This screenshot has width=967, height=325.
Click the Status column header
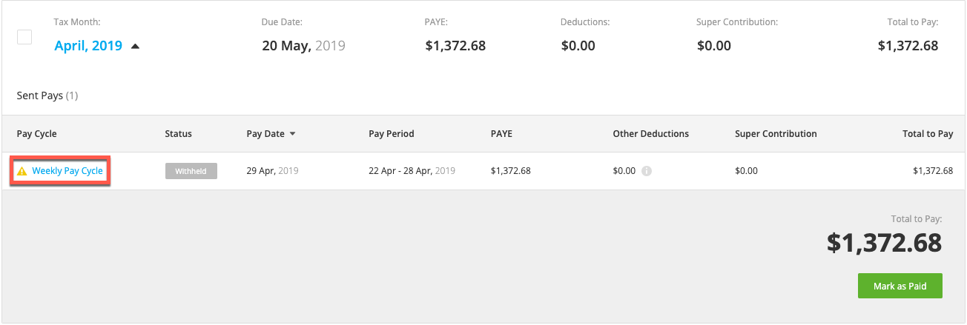[x=178, y=134]
